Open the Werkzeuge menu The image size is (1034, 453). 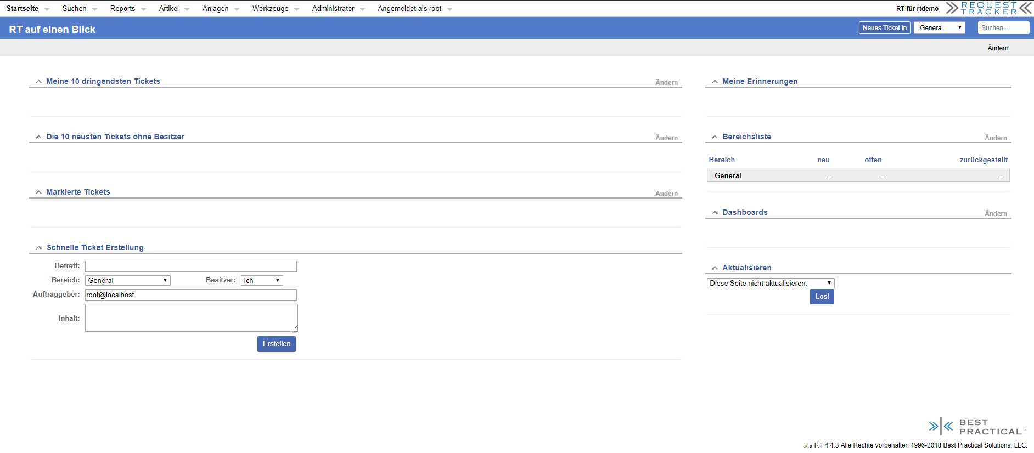pyautogui.click(x=270, y=9)
